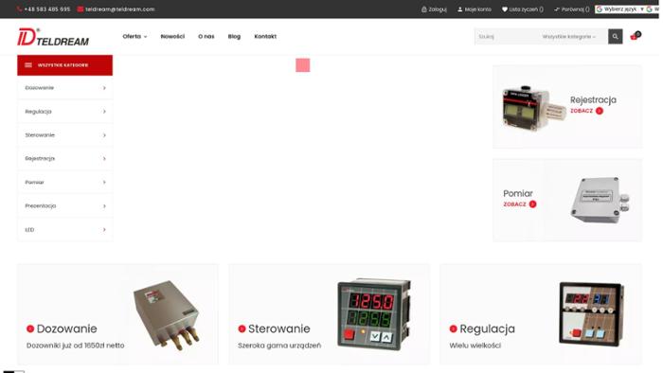663x373 pixels.
Task: Click the Wszystkie kategorie red button
Action: click(x=64, y=65)
